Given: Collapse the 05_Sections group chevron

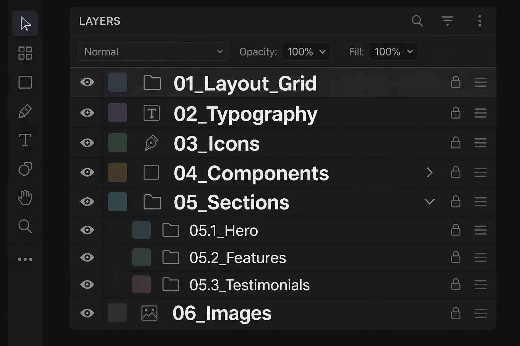Looking at the screenshot, I should (x=430, y=202).
